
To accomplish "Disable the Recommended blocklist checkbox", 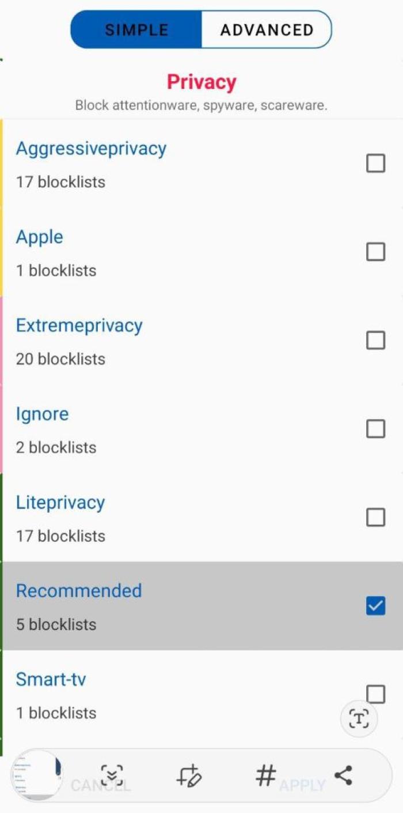I will click(x=375, y=606).
